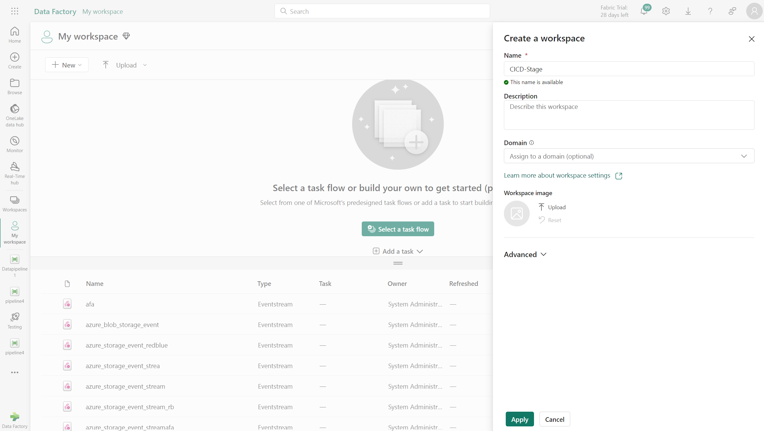Open the afa item

click(90, 304)
